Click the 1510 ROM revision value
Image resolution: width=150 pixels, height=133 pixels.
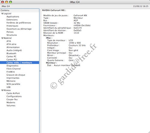click(x=76, y=33)
